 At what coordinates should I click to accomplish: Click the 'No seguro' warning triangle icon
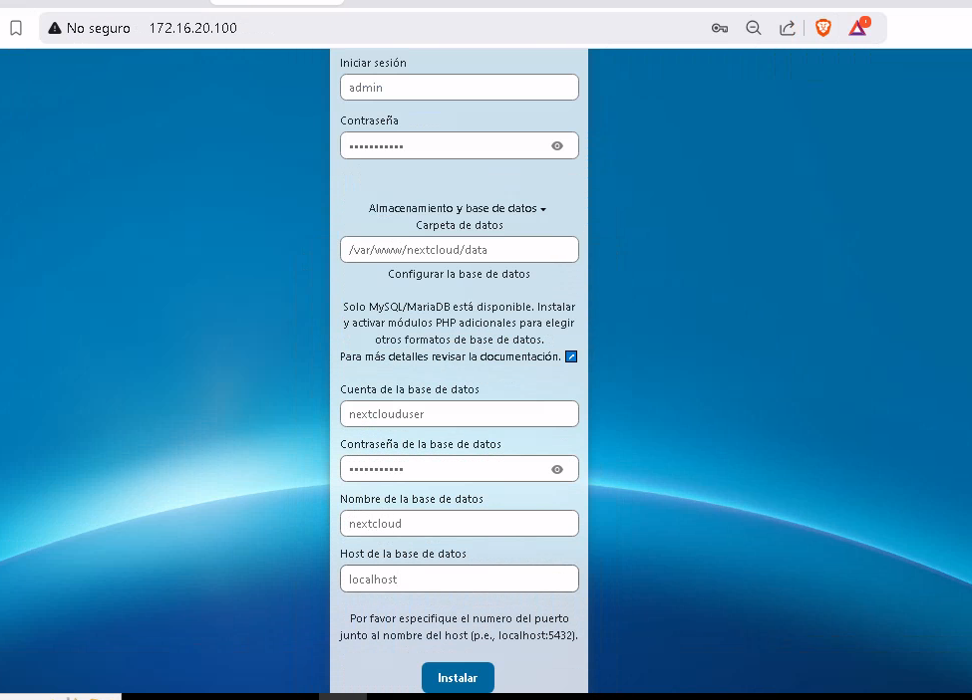pyautogui.click(x=55, y=28)
